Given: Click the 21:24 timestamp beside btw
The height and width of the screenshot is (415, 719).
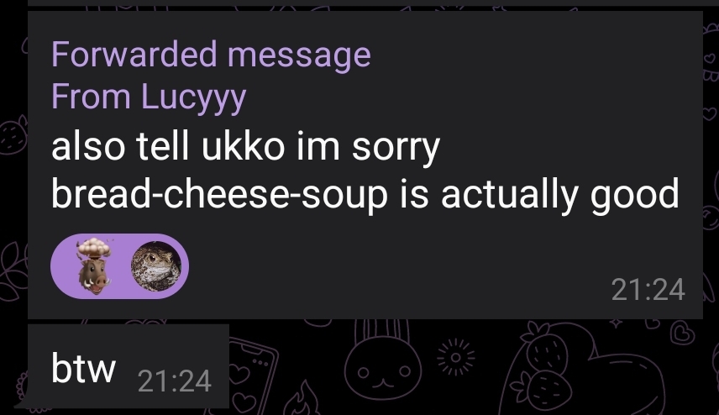Looking at the screenshot, I should click(174, 381).
